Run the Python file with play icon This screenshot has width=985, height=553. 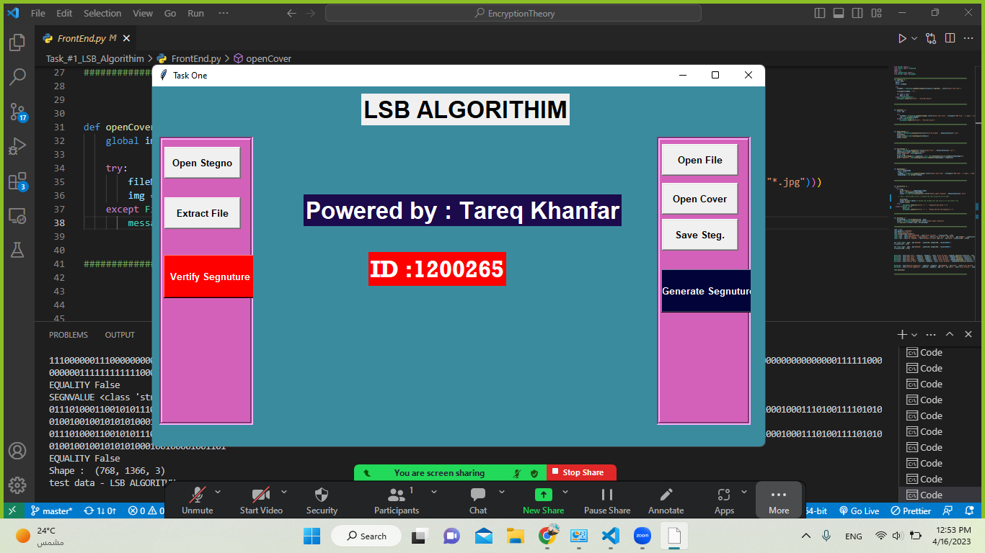tap(901, 38)
